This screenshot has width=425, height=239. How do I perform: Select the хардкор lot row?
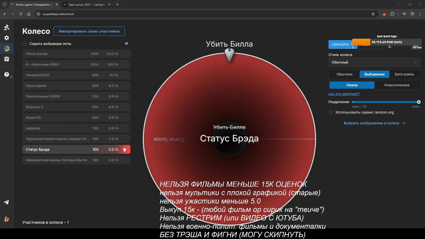(x=76, y=128)
